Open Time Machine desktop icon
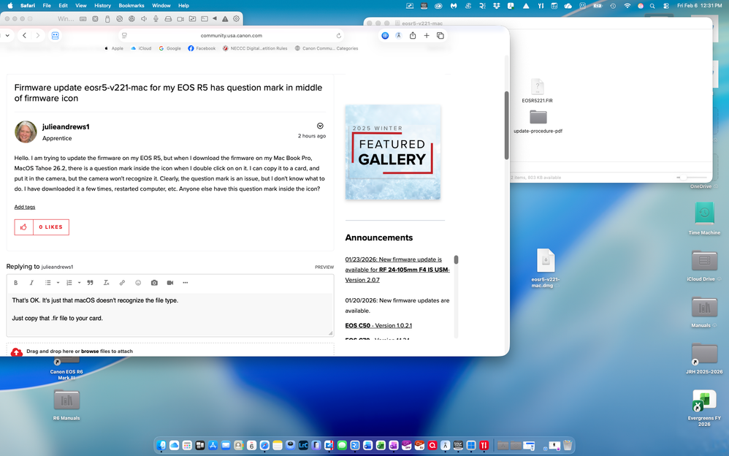The image size is (729, 456). [704, 218]
